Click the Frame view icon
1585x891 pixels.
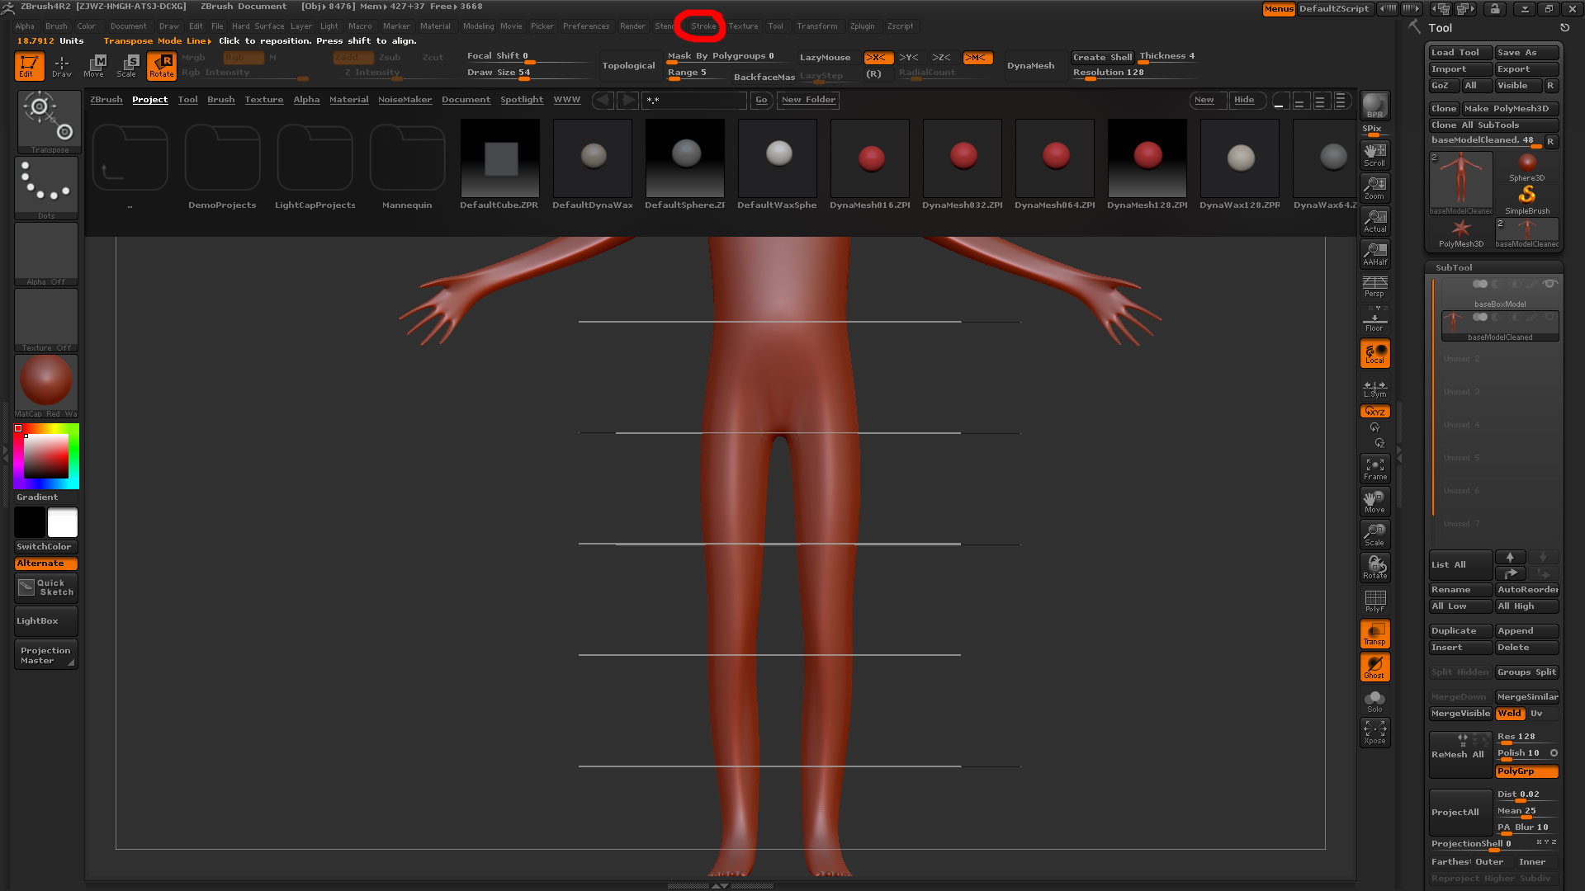[x=1374, y=469]
